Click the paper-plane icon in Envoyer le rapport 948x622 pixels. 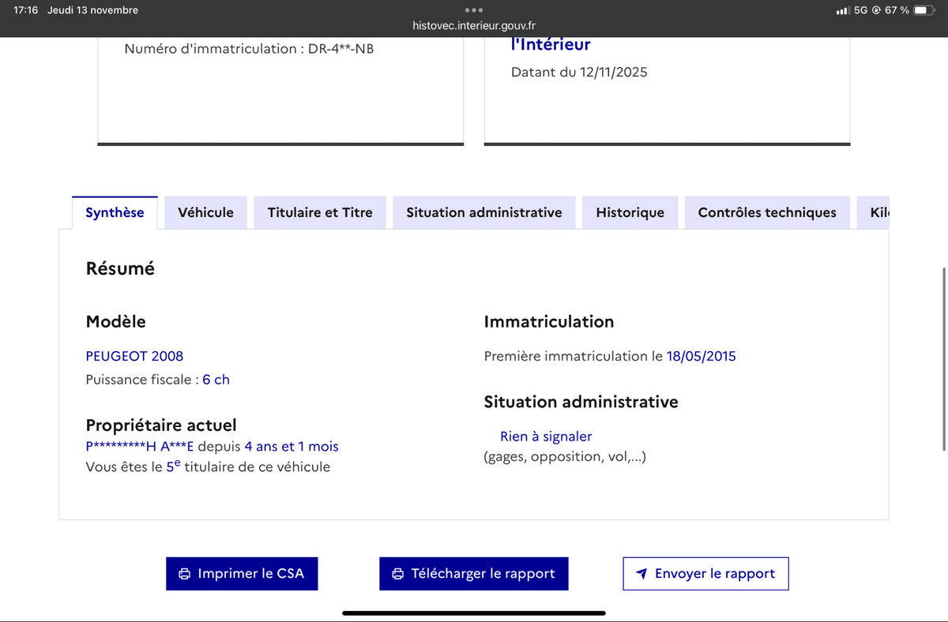pos(641,574)
